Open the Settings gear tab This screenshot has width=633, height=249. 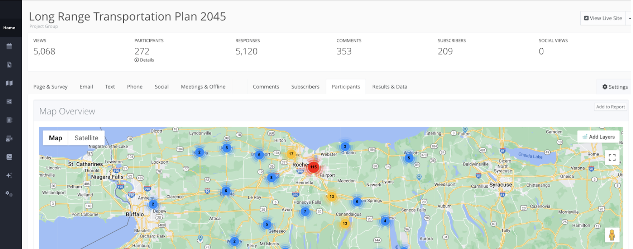[x=615, y=87]
